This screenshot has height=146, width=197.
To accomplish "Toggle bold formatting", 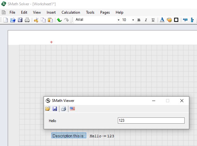I will click(x=139, y=20).
